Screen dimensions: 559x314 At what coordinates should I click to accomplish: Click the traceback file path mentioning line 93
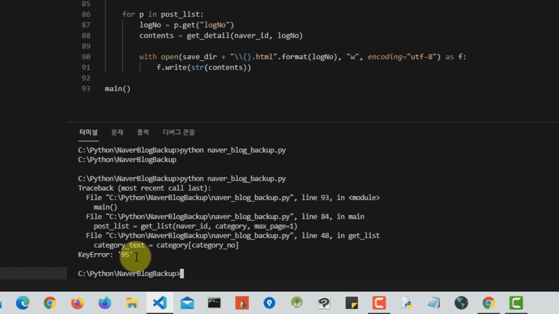click(233, 198)
